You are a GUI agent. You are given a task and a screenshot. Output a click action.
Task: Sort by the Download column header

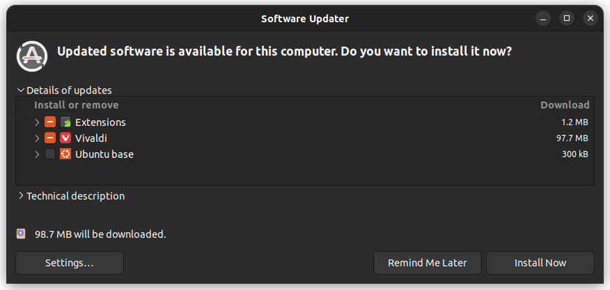pyautogui.click(x=565, y=105)
